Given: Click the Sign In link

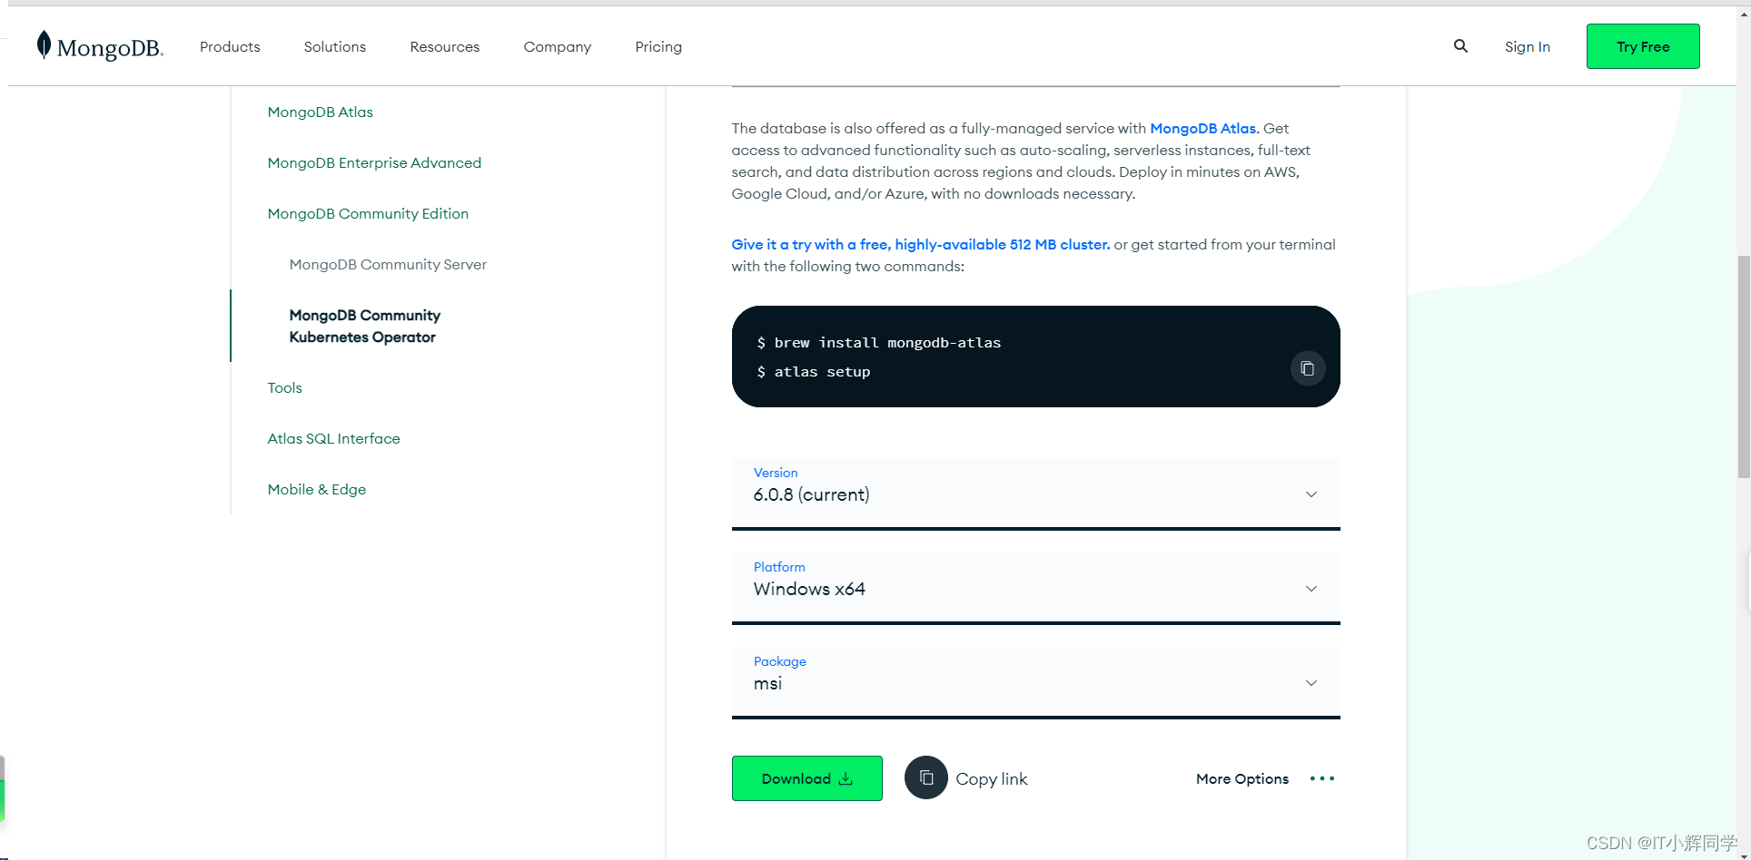Looking at the screenshot, I should [1528, 47].
